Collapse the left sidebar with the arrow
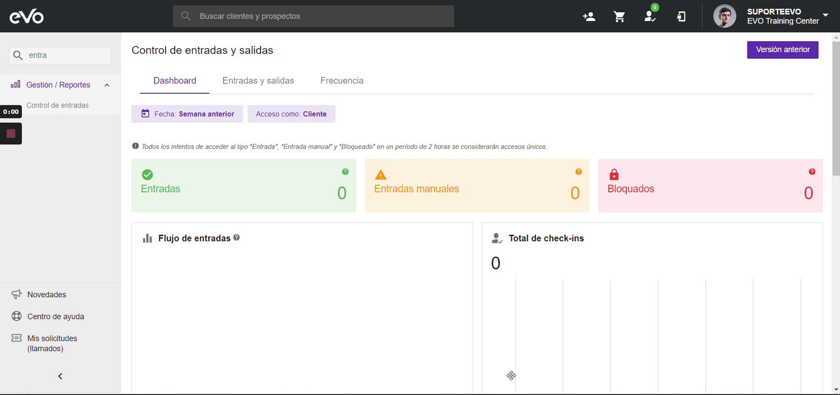 [x=60, y=376]
